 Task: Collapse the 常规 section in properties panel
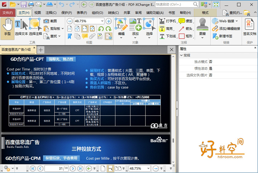[x=181, y=55]
